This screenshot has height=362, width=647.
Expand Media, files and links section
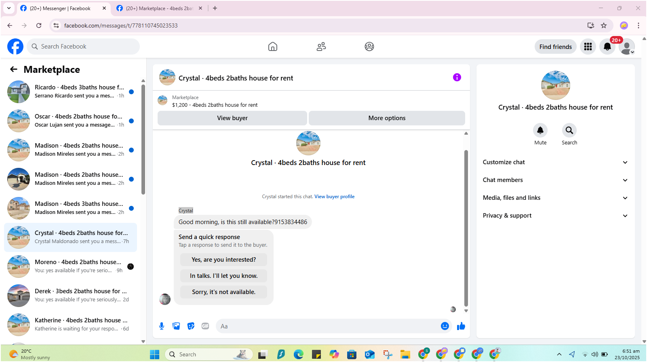pyautogui.click(x=556, y=198)
